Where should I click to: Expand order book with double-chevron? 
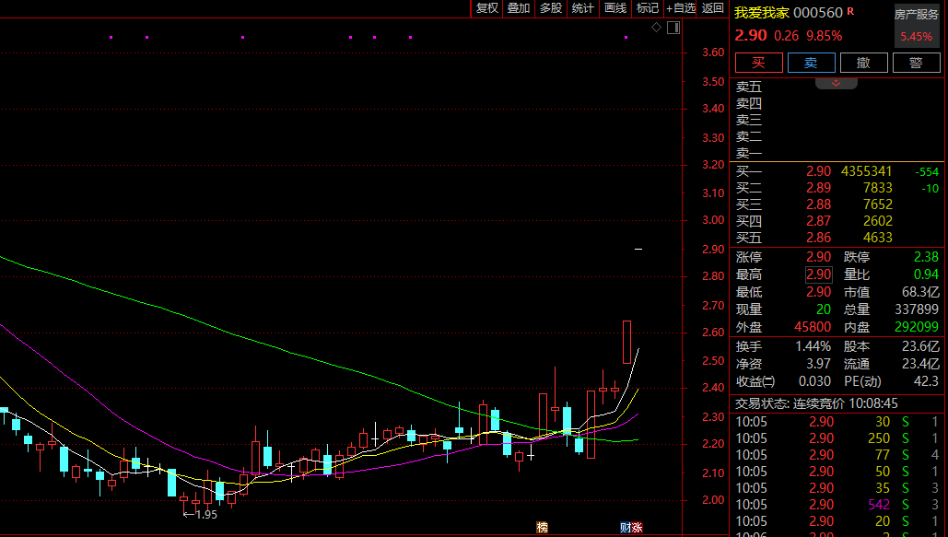click(x=837, y=83)
